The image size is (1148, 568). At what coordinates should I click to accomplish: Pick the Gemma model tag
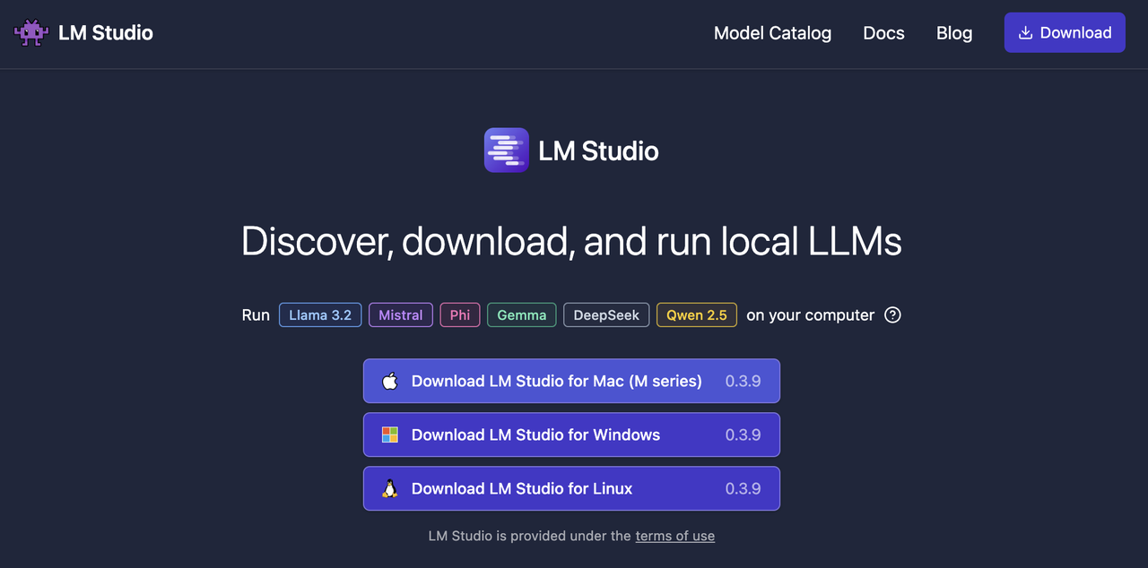click(x=521, y=314)
